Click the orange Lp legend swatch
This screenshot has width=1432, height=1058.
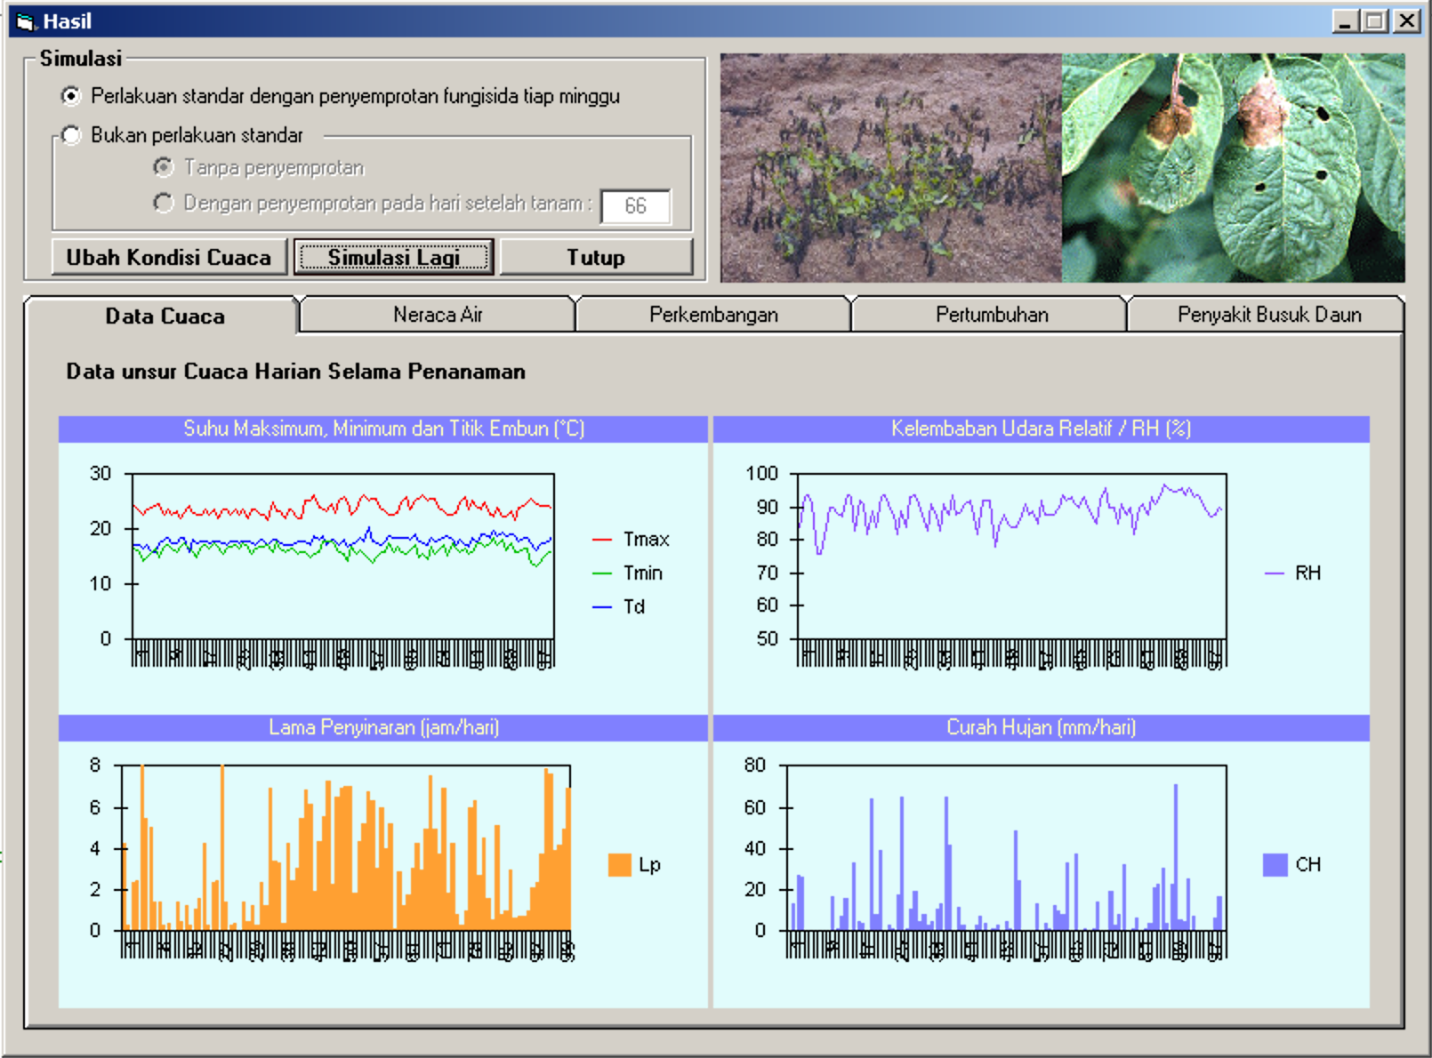tap(619, 865)
